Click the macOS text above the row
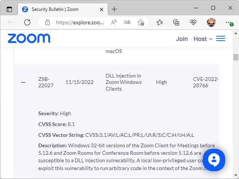This screenshot has width=239, height=179. click(114, 51)
